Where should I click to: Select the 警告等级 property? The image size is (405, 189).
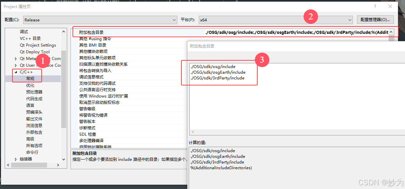(87, 109)
